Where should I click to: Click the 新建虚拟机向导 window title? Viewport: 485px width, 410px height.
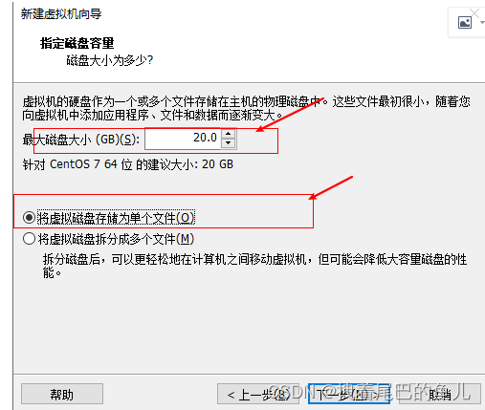tap(61, 13)
